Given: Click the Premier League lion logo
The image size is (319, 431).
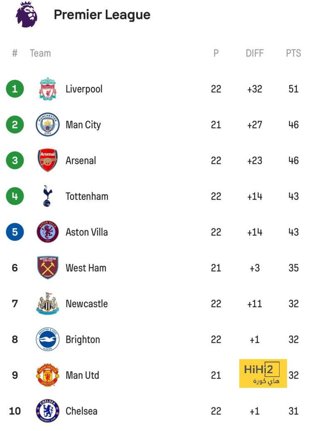Looking at the screenshot, I should pyautogui.click(x=27, y=14).
